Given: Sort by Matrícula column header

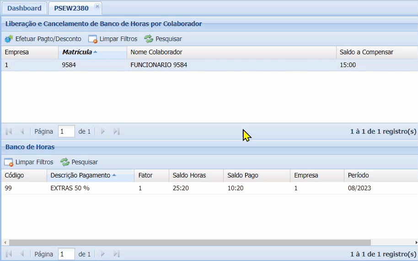Looking at the screenshot, I should click(92, 52).
